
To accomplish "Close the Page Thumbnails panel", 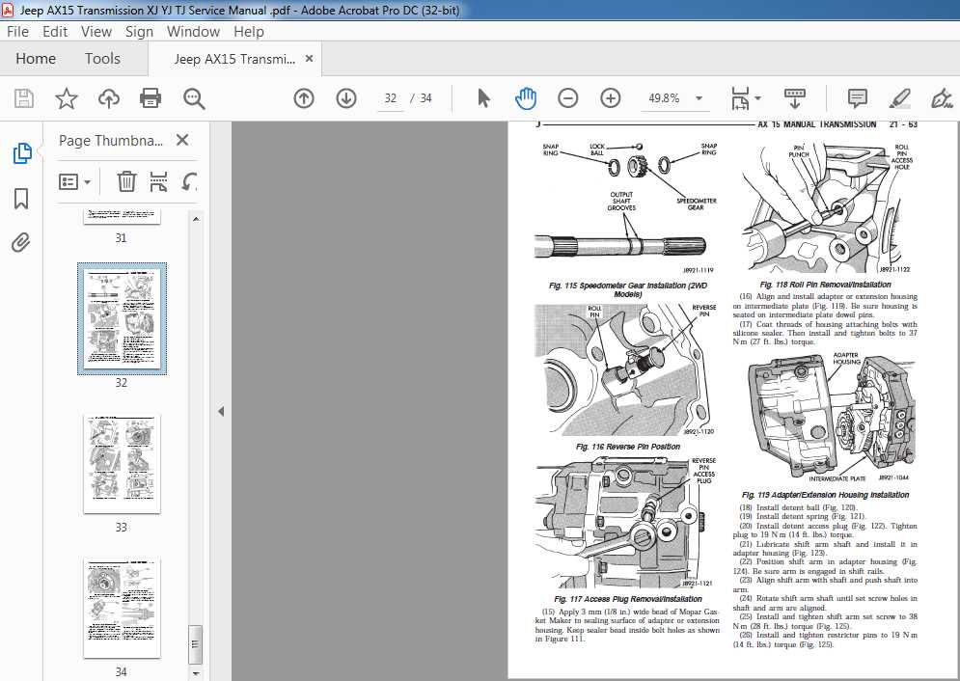I will (x=181, y=140).
